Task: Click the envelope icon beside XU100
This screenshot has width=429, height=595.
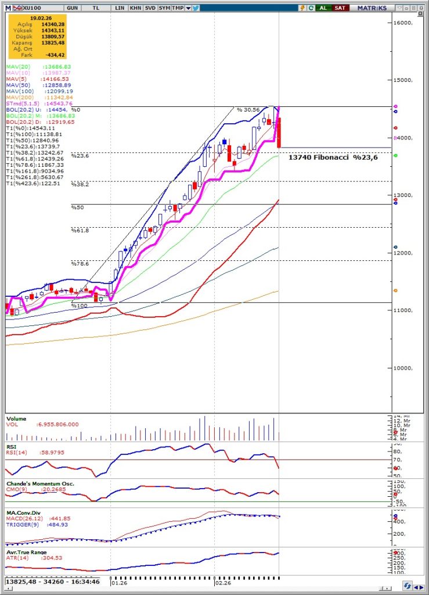Action: pyautogui.click(x=17, y=8)
